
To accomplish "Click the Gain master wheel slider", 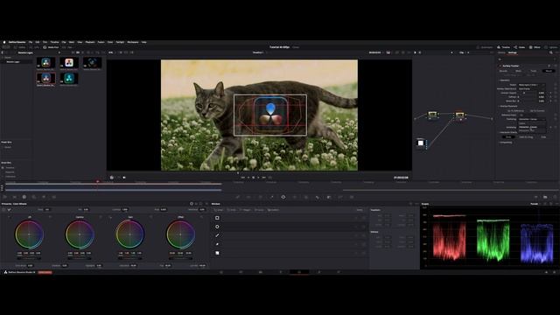I will coord(129,258).
